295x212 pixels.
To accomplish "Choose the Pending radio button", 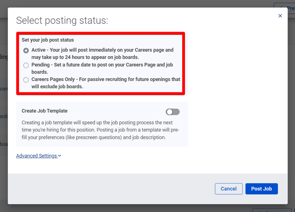I will coord(26,66).
